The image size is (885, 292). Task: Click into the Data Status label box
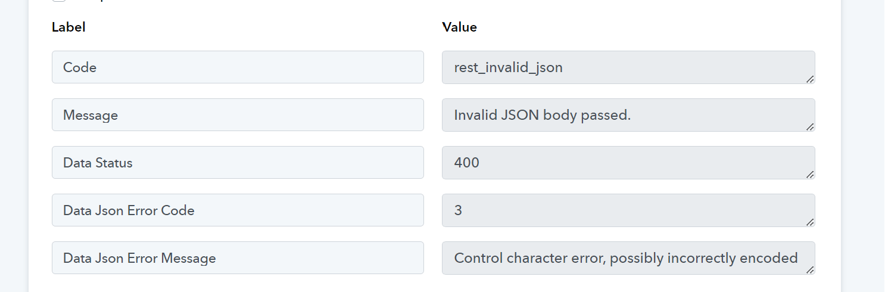pyautogui.click(x=238, y=163)
